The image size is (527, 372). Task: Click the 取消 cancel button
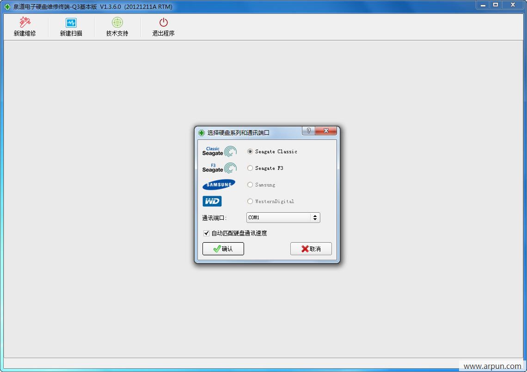coord(311,249)
